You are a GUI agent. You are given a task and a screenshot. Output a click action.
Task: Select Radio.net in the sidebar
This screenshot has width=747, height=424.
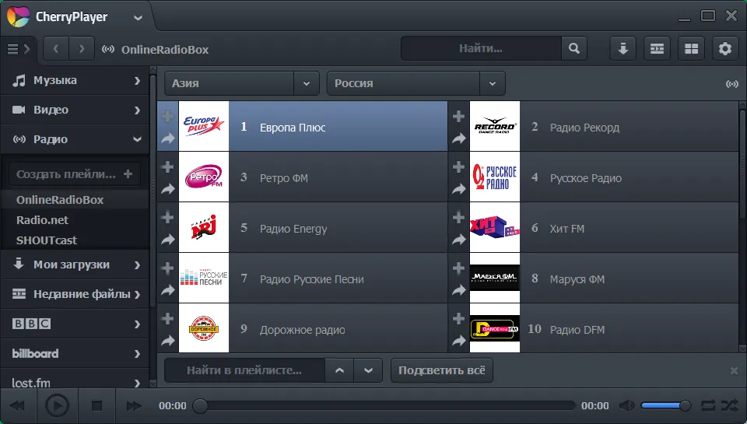pos(75,220)
